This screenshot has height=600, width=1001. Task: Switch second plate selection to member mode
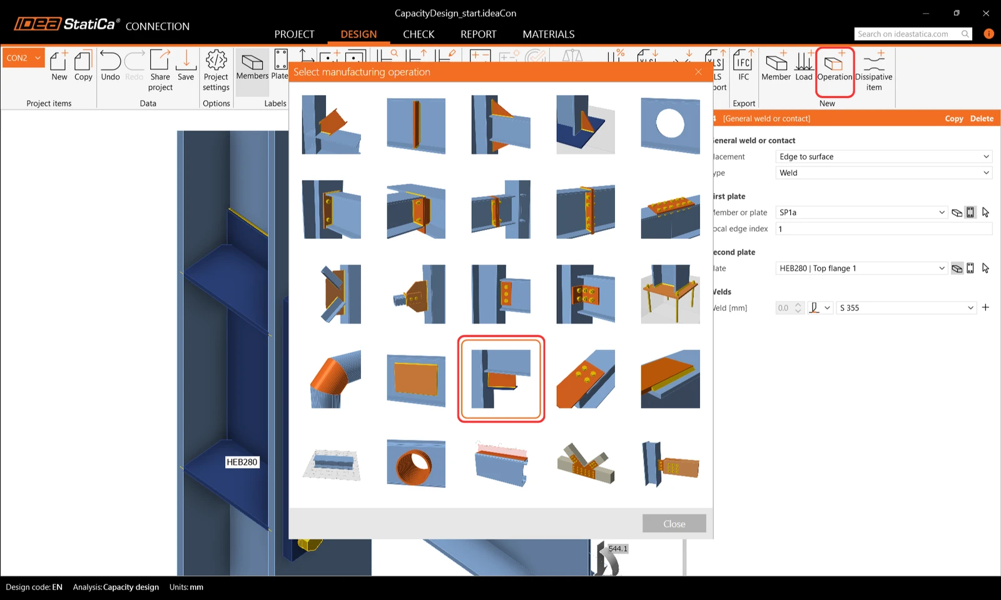pyautogui.click(x=957, y=268)
